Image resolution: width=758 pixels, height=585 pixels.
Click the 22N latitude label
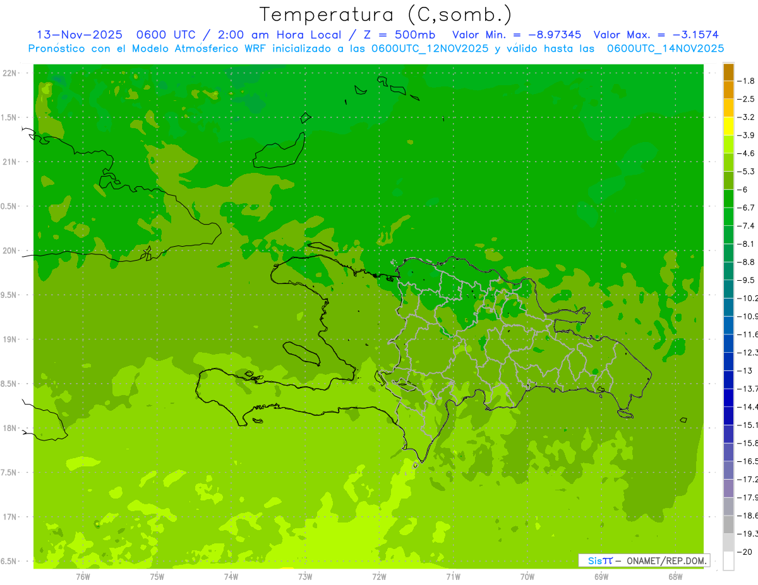click(9, 73)
